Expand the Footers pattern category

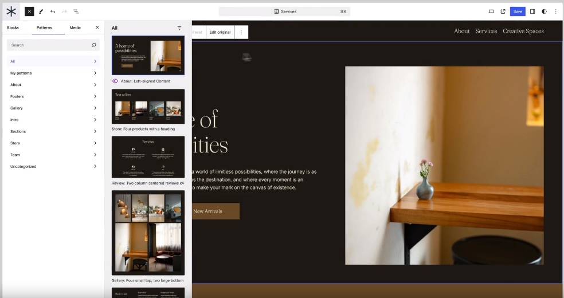tap(53, 96)
